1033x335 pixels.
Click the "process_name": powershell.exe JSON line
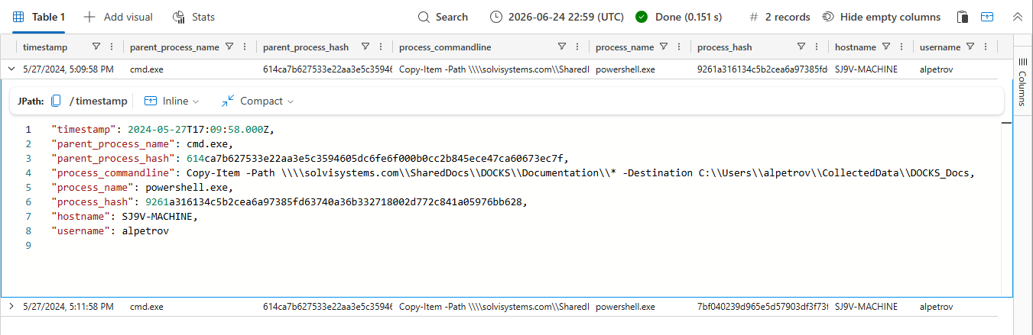click(x=142, y=188)
